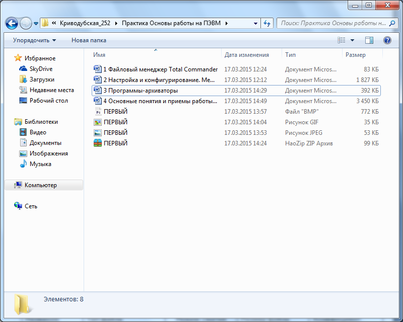Open Недавние места in favorites
Viewport: 403px width, 322px height.
coord(52,90)
